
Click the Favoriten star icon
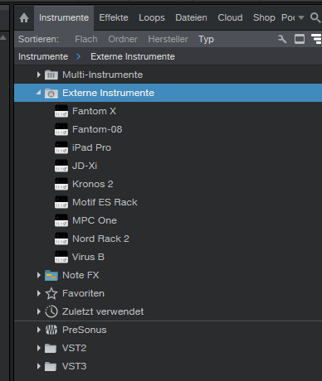coord(51,293)
